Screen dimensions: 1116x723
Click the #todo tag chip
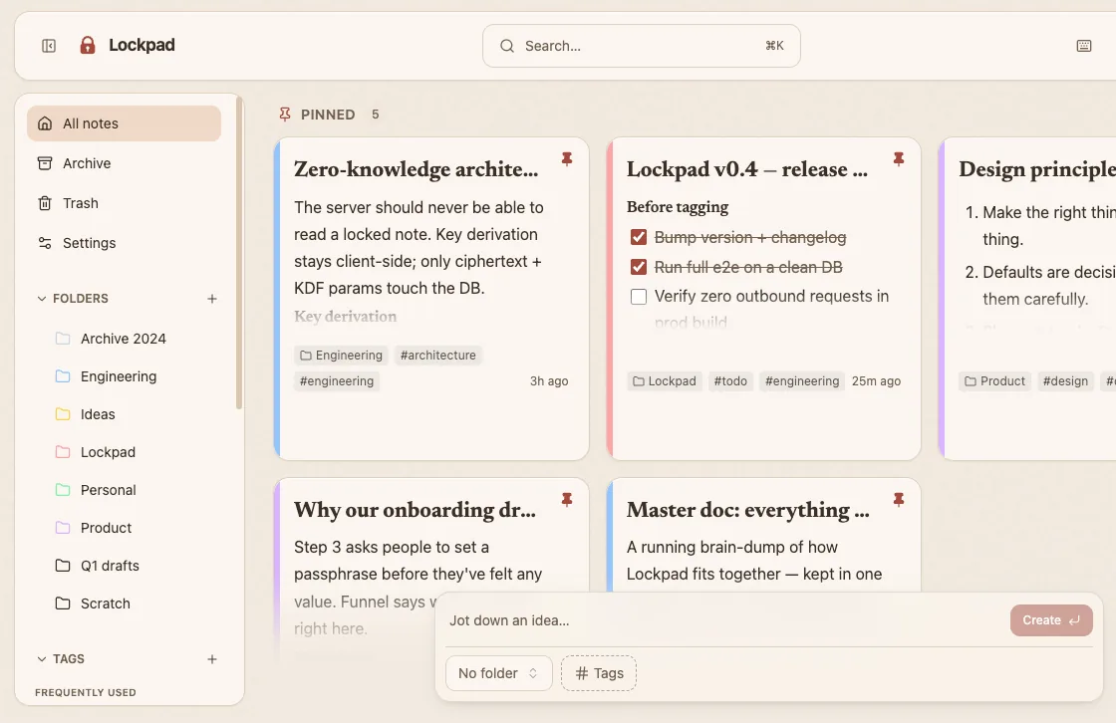point(730,380)
